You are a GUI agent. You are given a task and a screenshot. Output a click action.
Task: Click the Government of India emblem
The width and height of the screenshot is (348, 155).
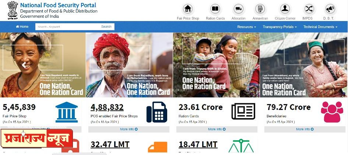[13, 10]
